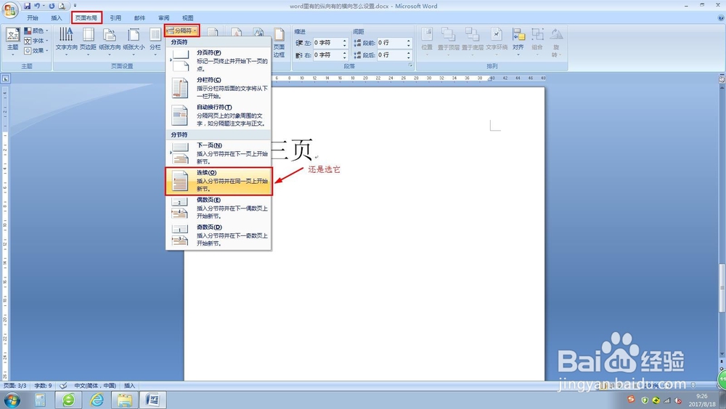The height and width of the screenshot is (409, 726).
Task: Choose the 分栏符(C) column break option
Action: click(219, 88)
